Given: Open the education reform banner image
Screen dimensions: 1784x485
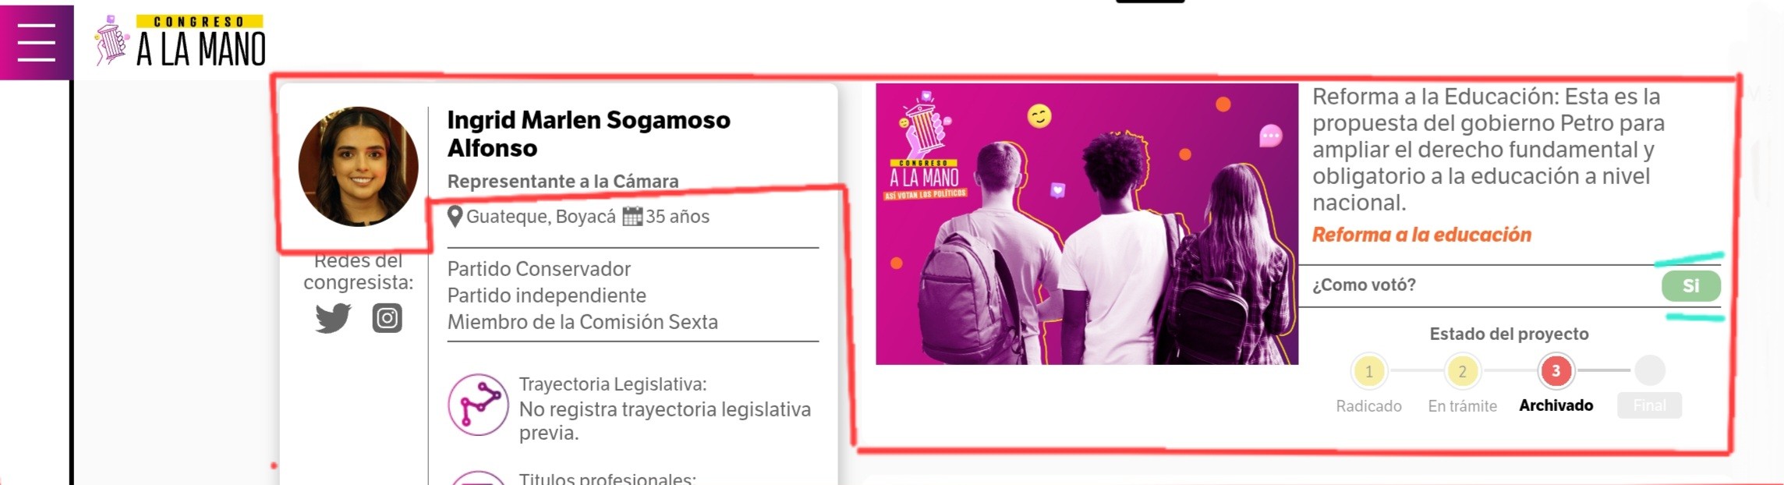Looking at the screenshot, I should click(1087, 224).
